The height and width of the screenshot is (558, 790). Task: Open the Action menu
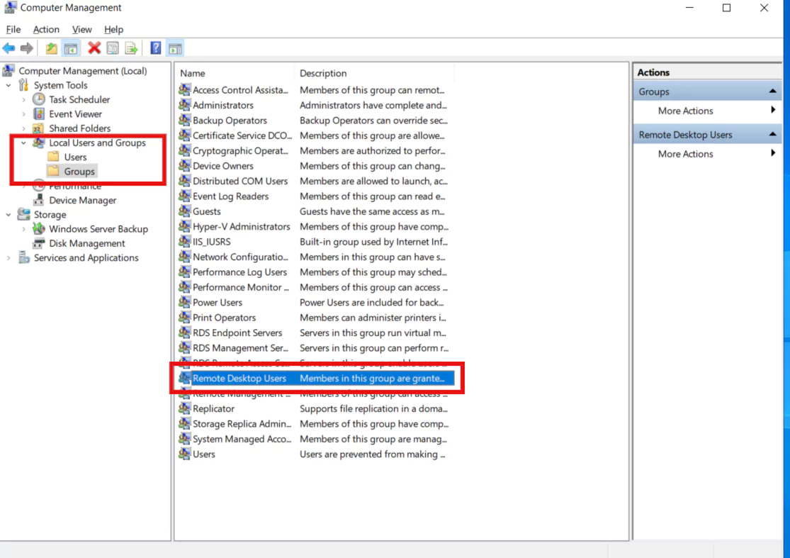(x=46, y=29)
